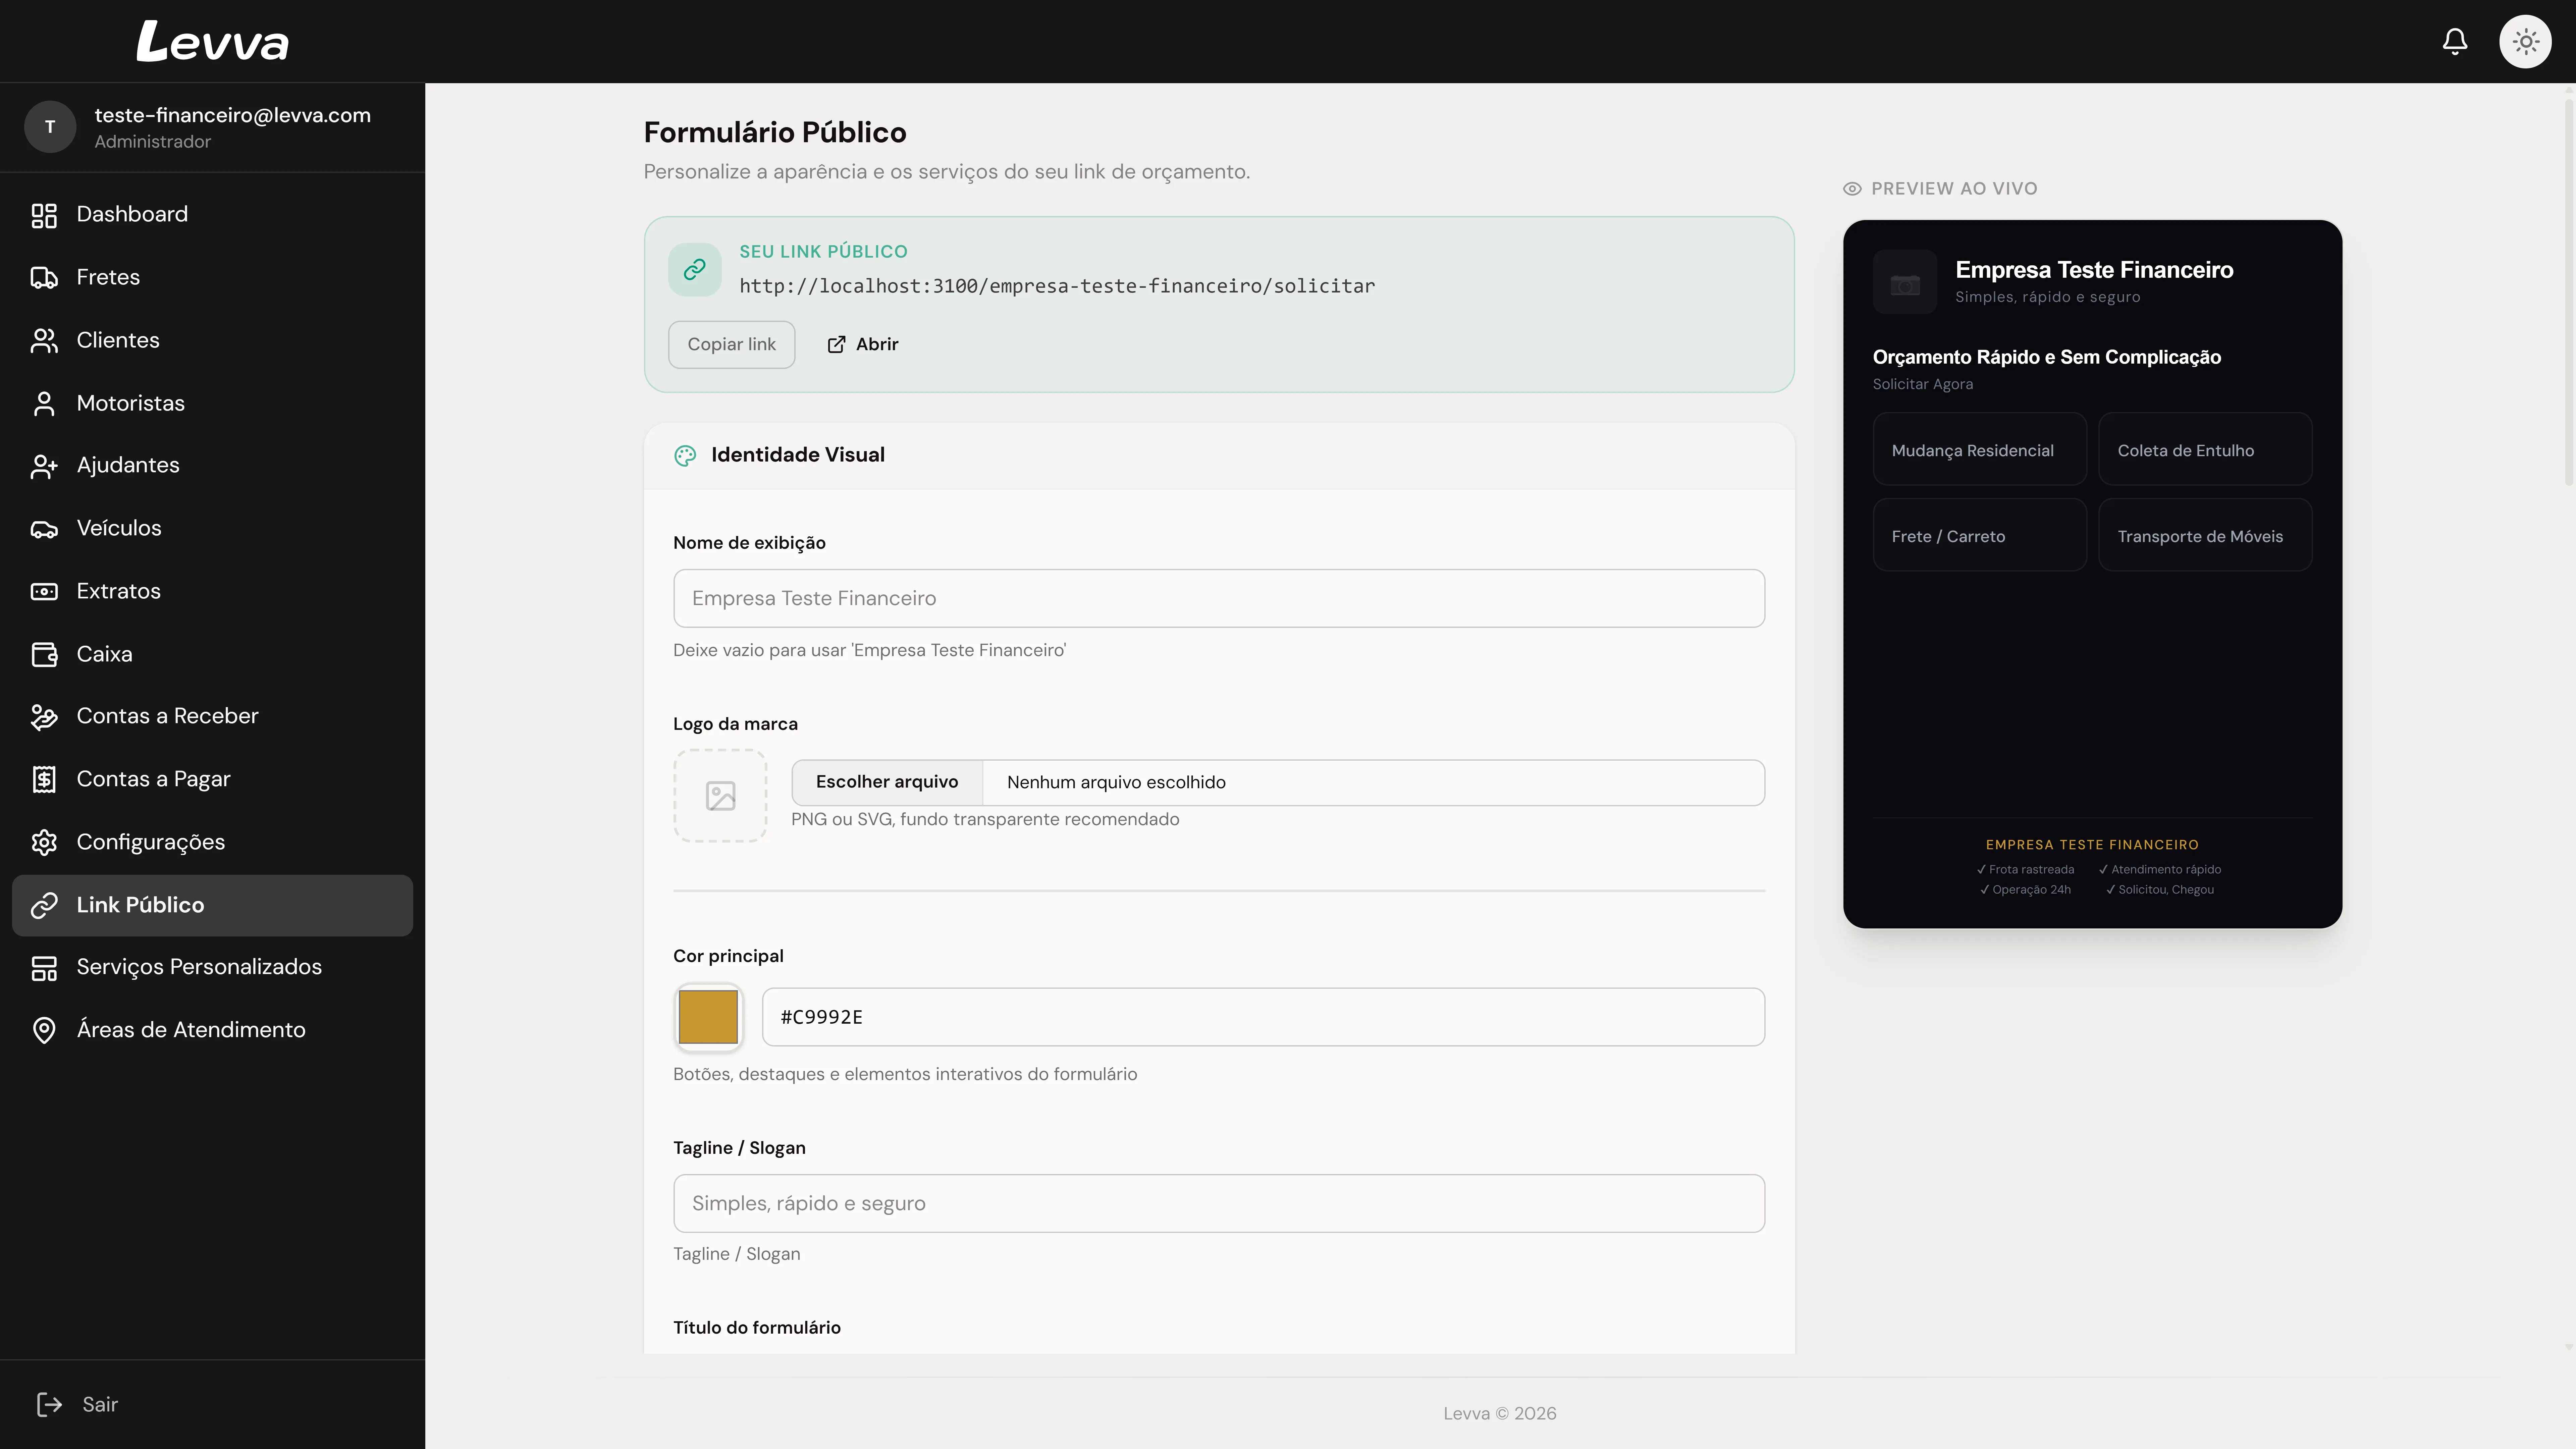2576x1449 pixels.
Task: Click the logo image placeholder thumbnail
Action: tap(720, 796)
